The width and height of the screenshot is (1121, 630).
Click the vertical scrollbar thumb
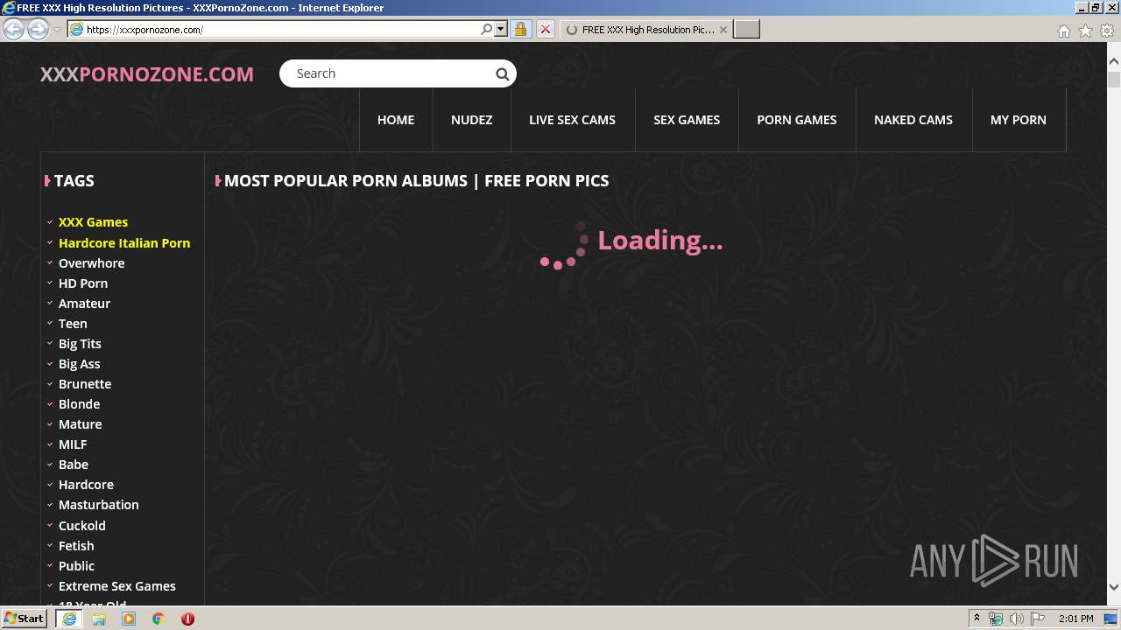pos(1113,80)
